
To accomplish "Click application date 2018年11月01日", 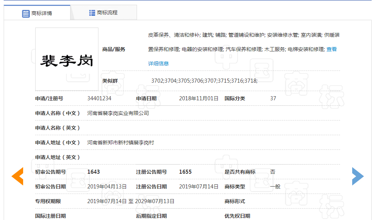I will click(x=199, y=98).
